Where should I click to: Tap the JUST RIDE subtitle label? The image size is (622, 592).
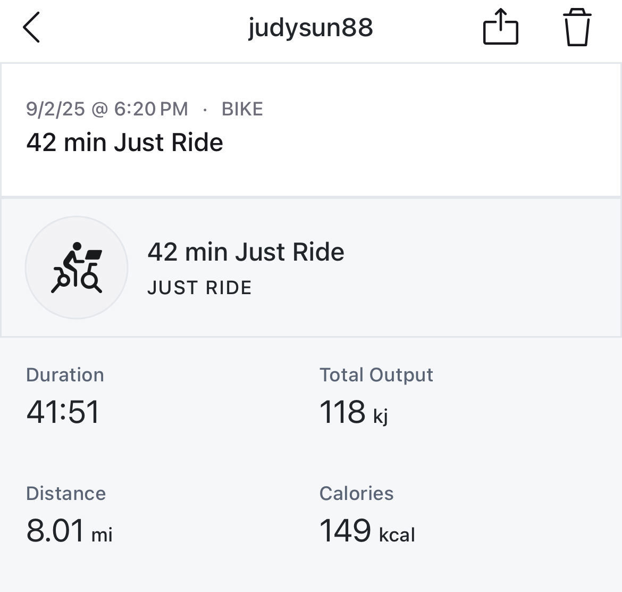[x=199, y=288]
